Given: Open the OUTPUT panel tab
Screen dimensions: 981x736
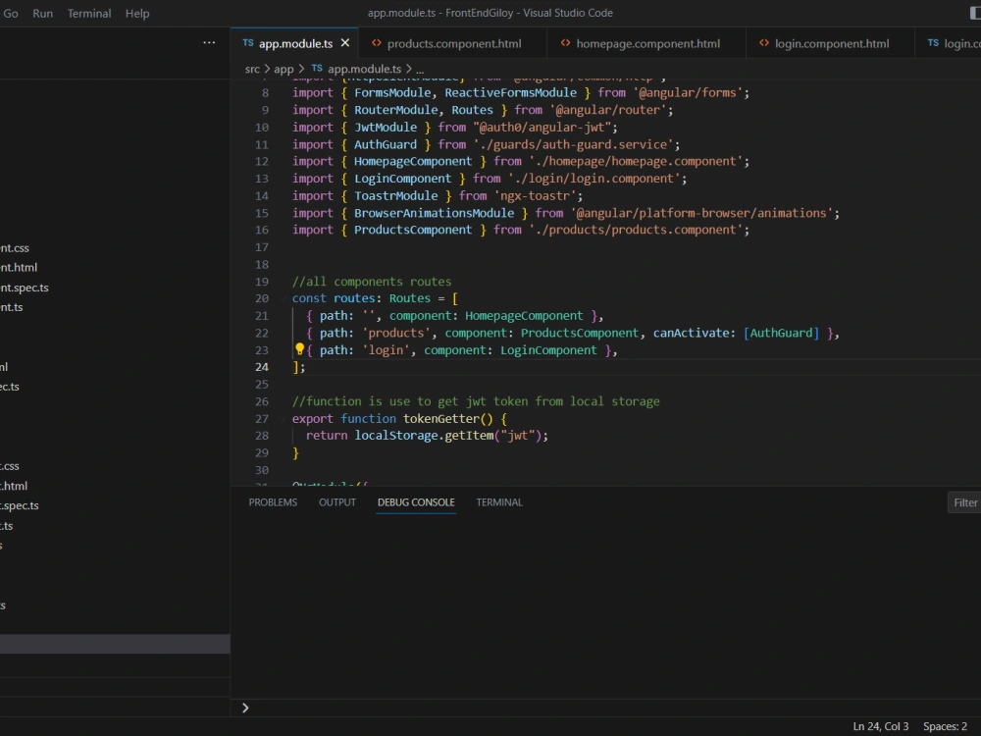Looking at the screenshot, I should point(337,502).
